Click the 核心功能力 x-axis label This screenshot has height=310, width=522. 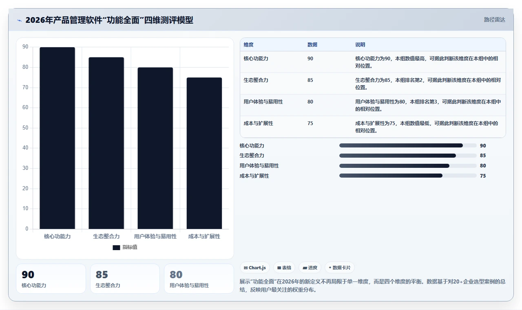[57, 236]
